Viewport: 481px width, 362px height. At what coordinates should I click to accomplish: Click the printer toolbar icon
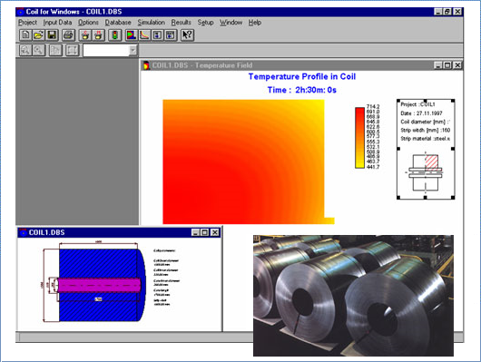coord(68,35)
